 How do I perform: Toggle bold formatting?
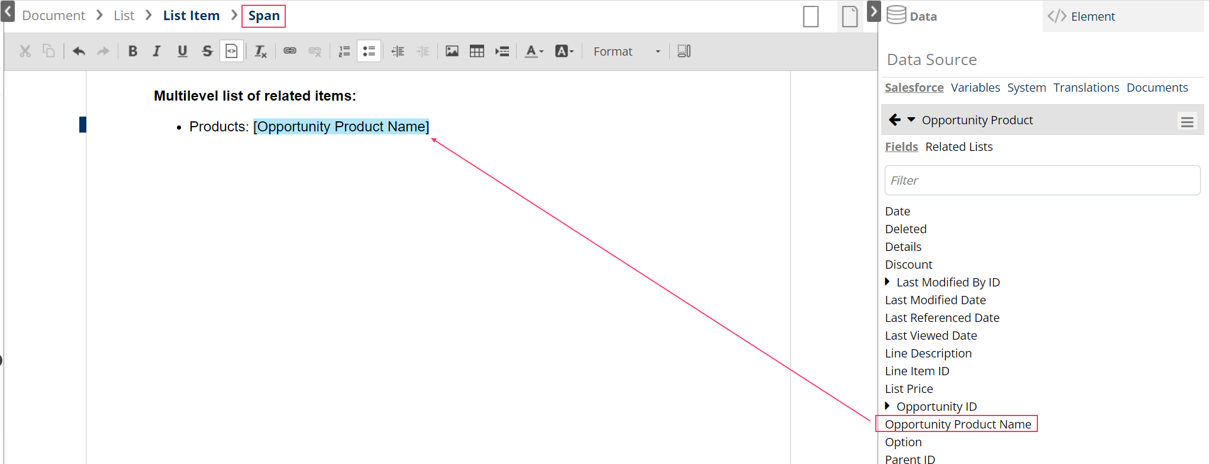133,51
